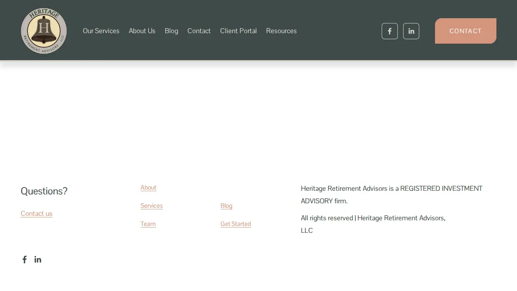Screen dimensions: 517x291
Task: Click the footer LinkedIn icon
Action: pyautogui.click(x=38, y=259)
